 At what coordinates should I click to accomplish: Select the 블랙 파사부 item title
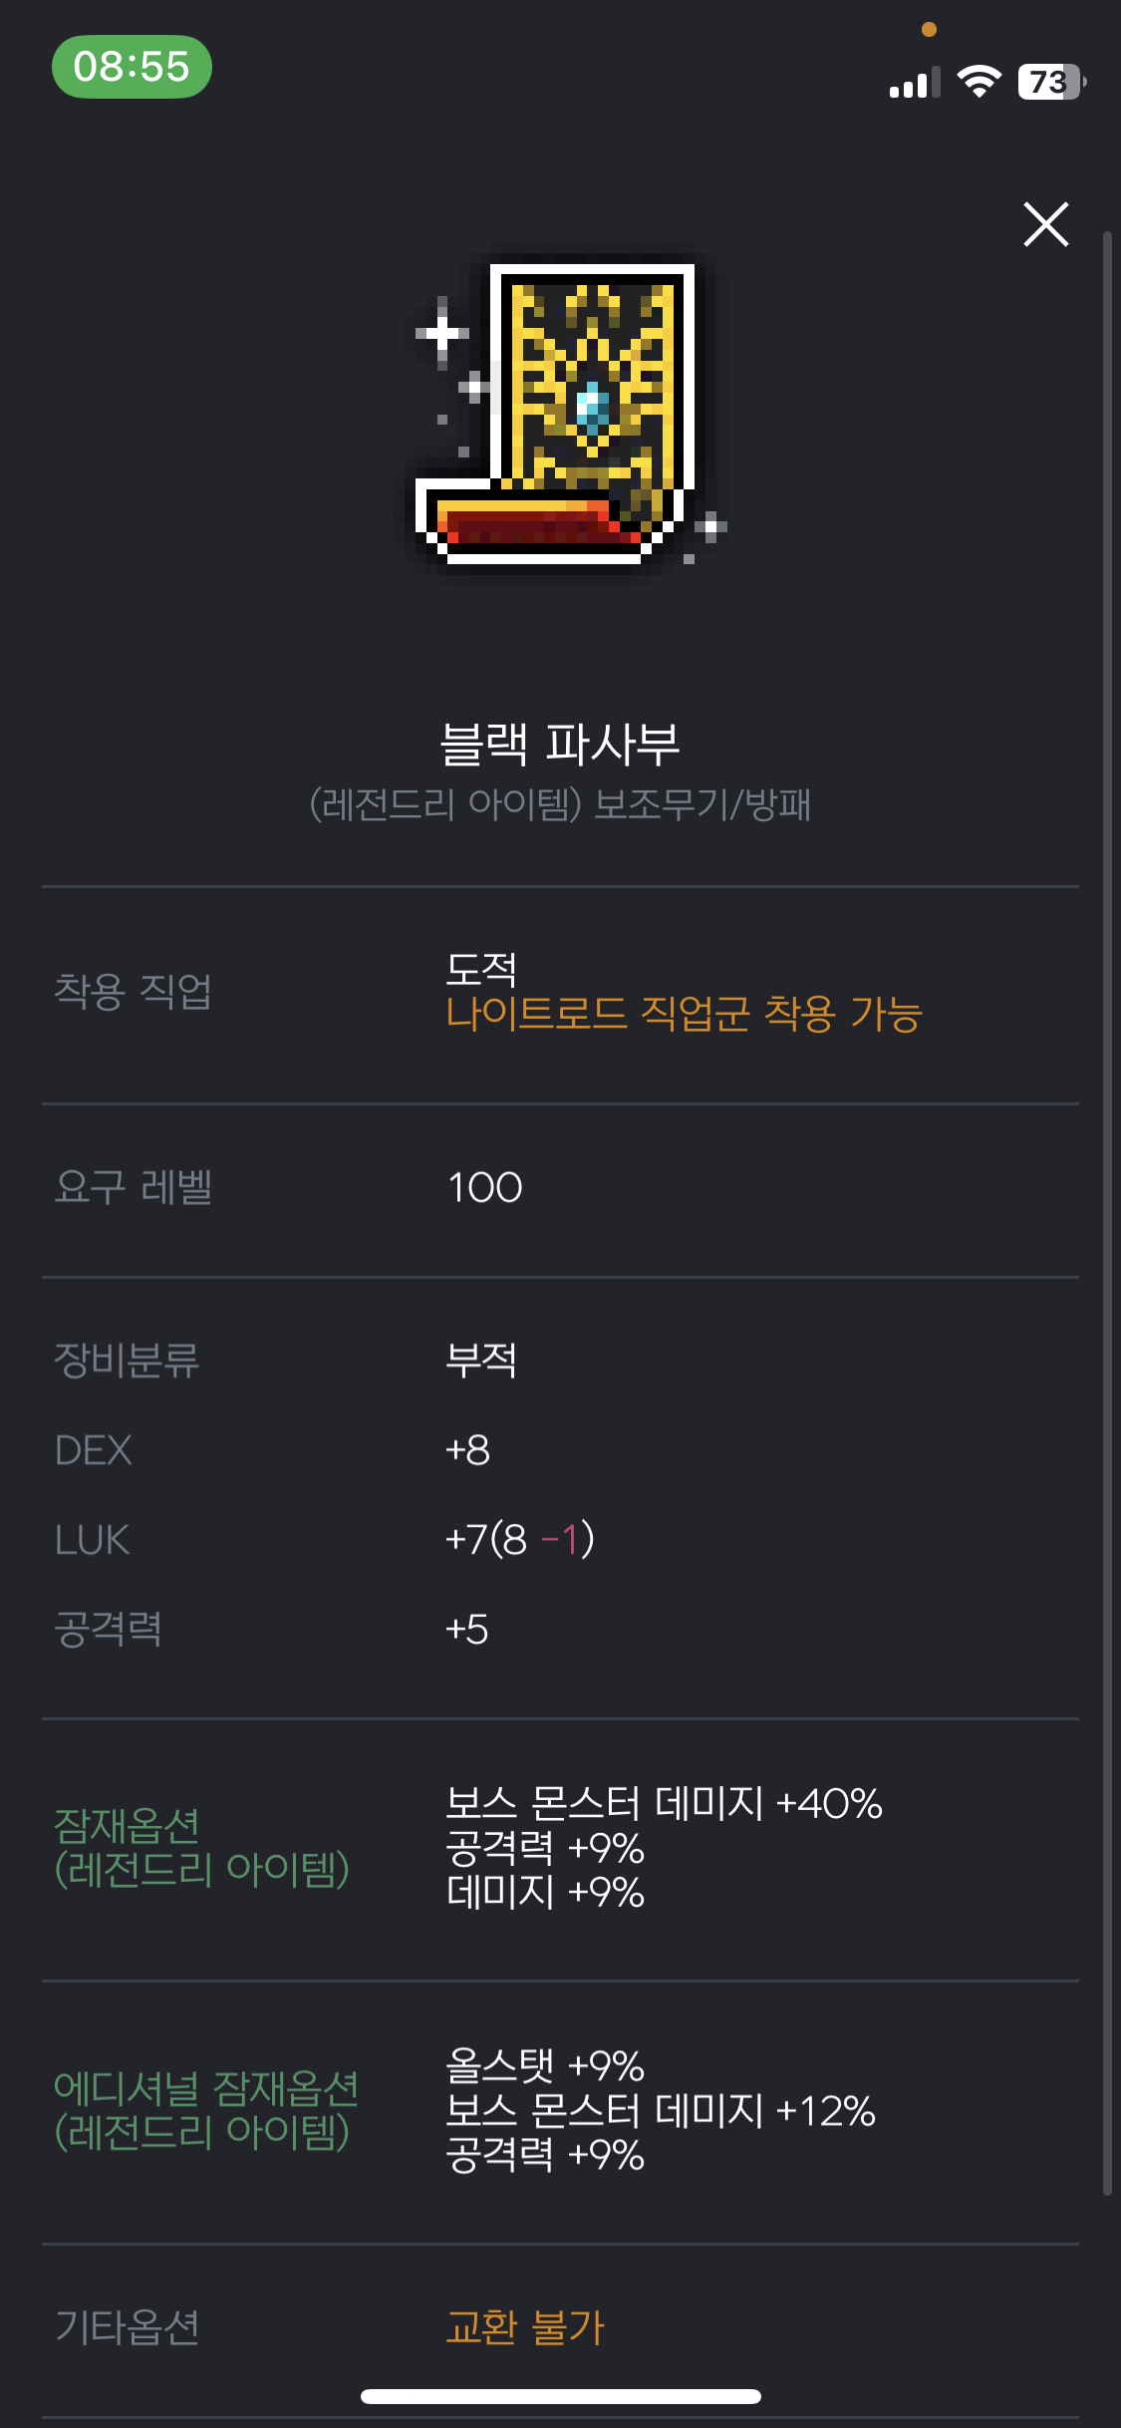coord(560,745)
